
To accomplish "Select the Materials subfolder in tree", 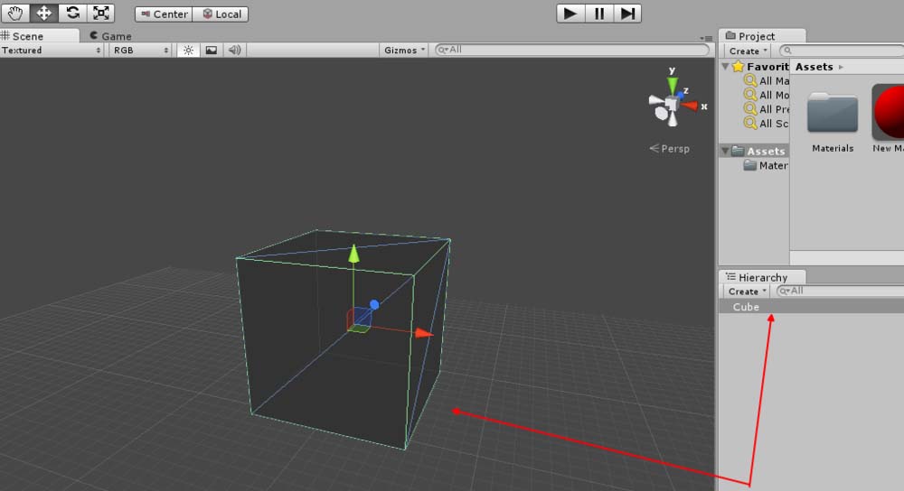I will coord(766,165).
